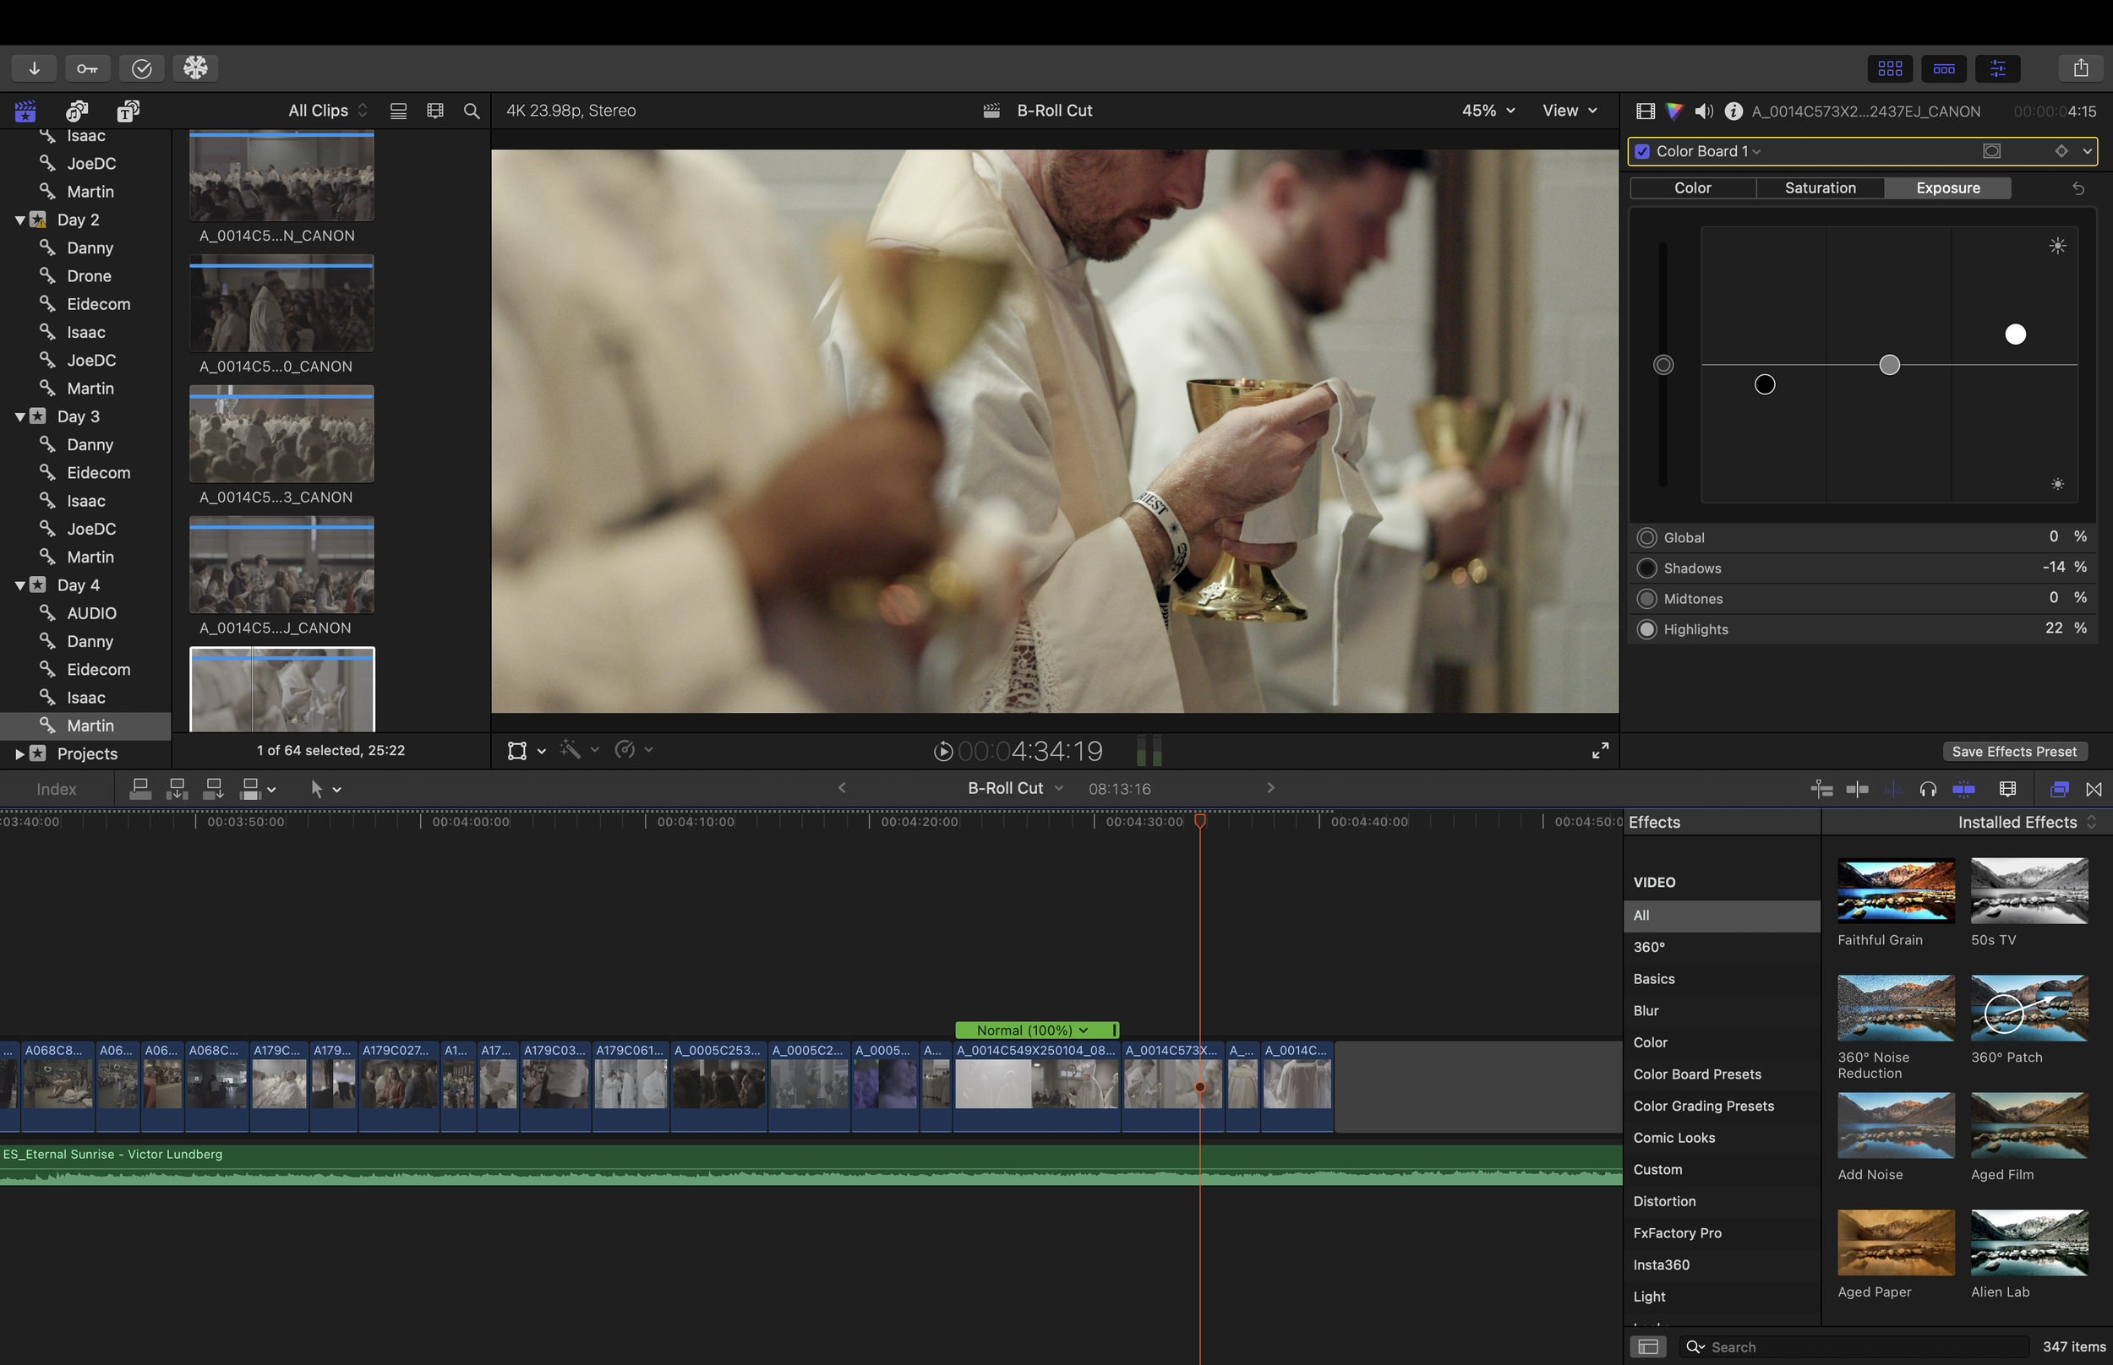Select the Color Board Presets category
2113x1365 pixels.
[1696, 1074]
